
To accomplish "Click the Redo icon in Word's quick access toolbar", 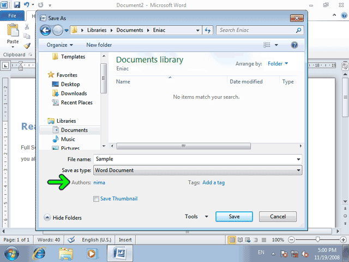I will (x=40, y=5).
